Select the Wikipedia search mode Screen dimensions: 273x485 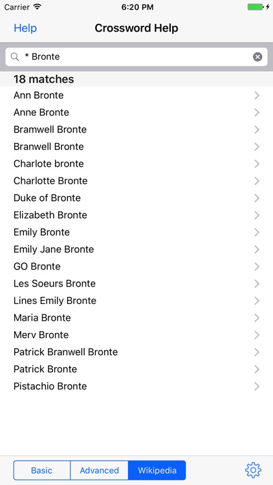(x=157, y=470)
